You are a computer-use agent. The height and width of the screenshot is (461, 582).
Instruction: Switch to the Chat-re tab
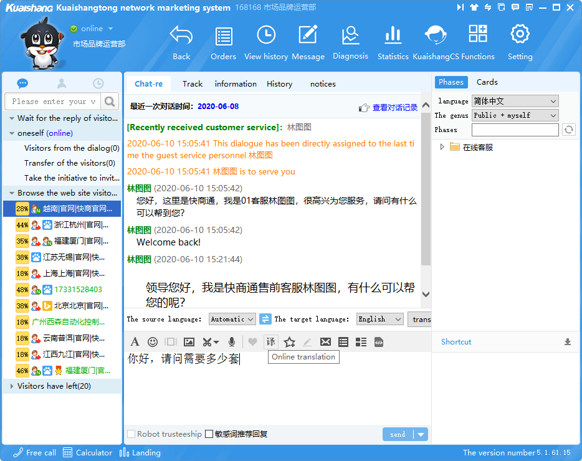click(148, 84)
